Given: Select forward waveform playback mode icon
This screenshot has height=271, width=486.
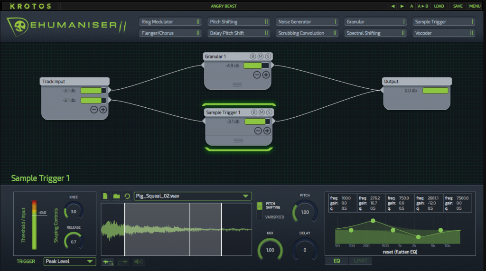Looking at the screenshot, I should pos(108,262).
